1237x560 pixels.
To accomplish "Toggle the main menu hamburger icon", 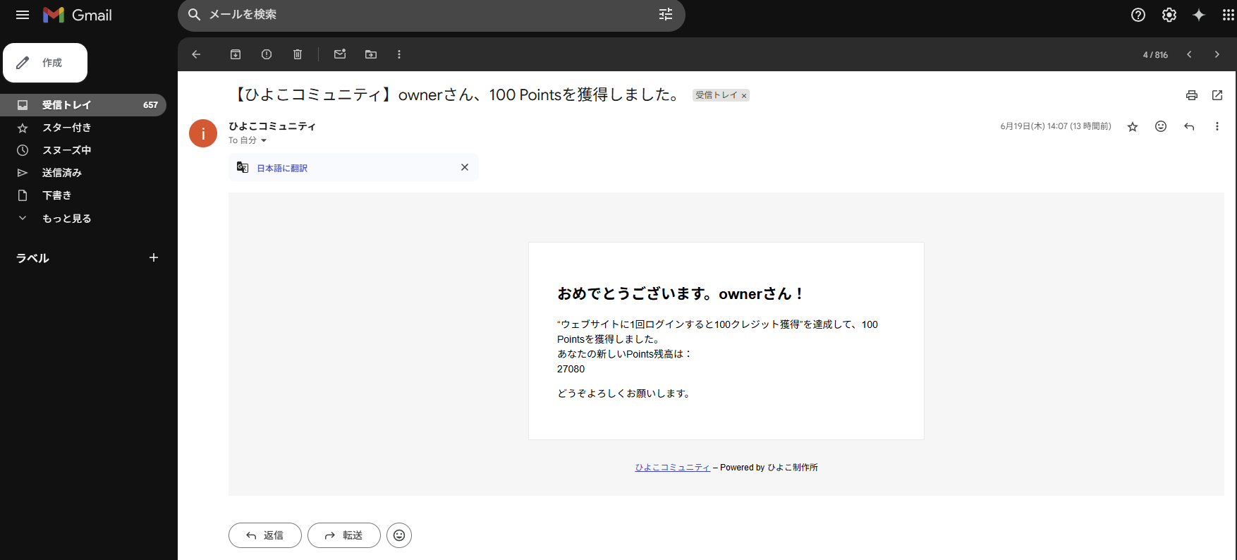I will pos(23,15).
